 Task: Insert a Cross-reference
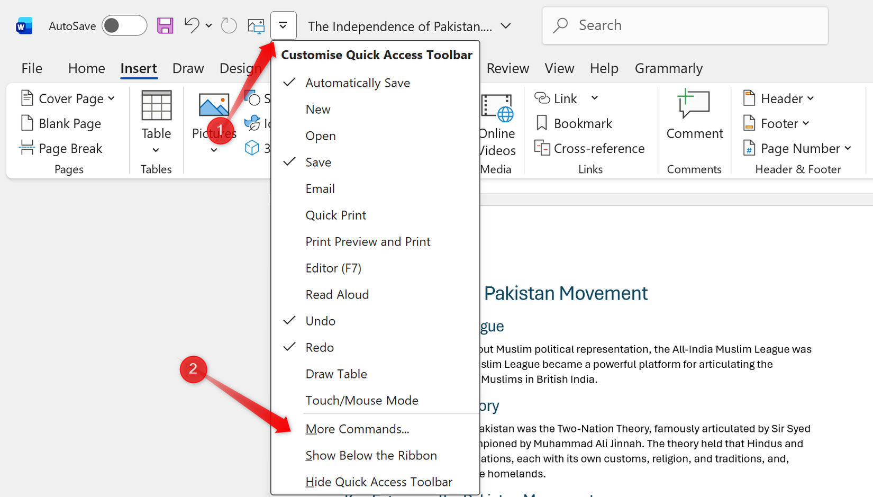click(x=590, y=149)
